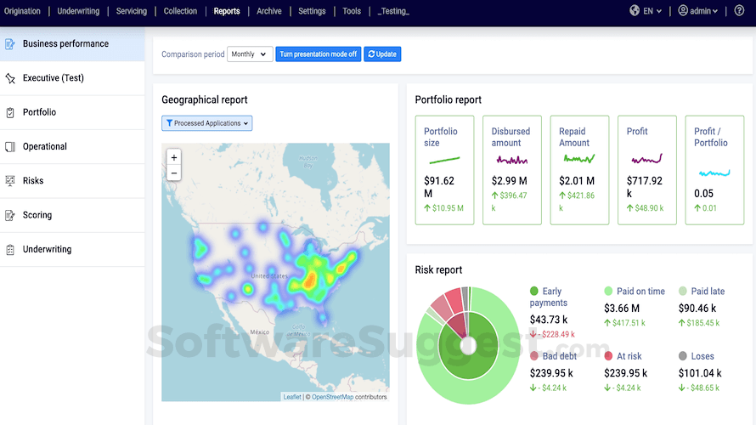The image size is (756, 425).
Task: Toggle Bad debt legend series
Action: tap(534, 357)
